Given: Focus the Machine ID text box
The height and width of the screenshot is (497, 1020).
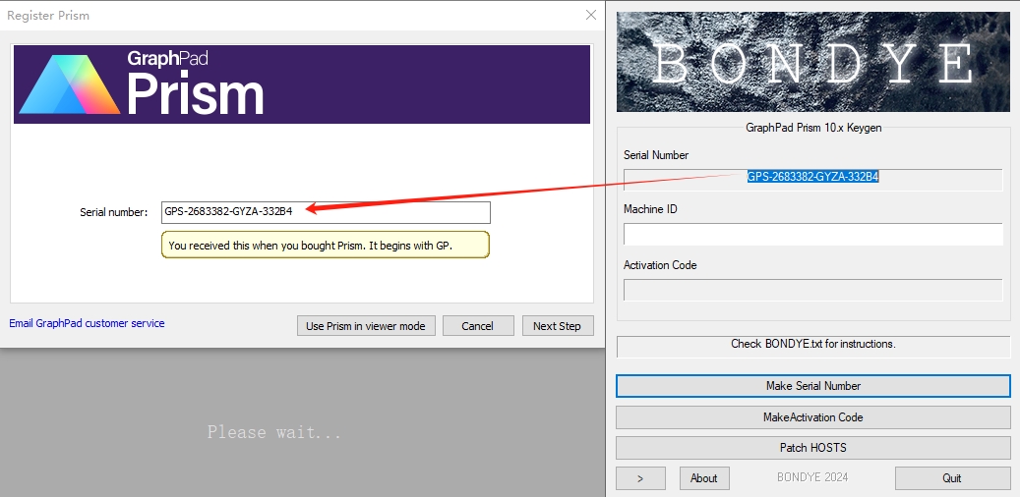Looking at the screenshot, I should [812, 234].
